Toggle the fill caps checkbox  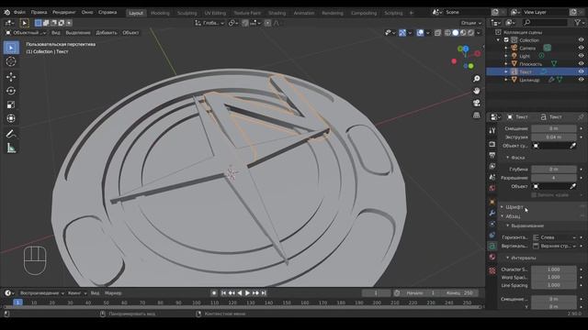(x=534, y=195)
